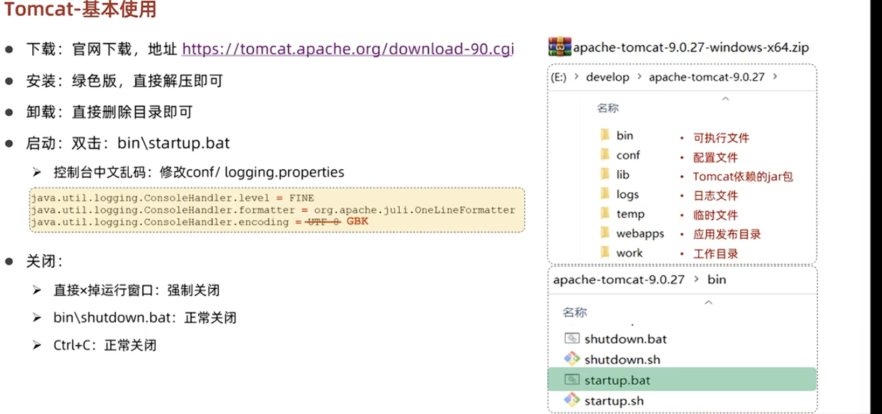Click the bin breadcrumb segment in lower explorer
Screen dimensions: 882x414
(x=716, y=279)
